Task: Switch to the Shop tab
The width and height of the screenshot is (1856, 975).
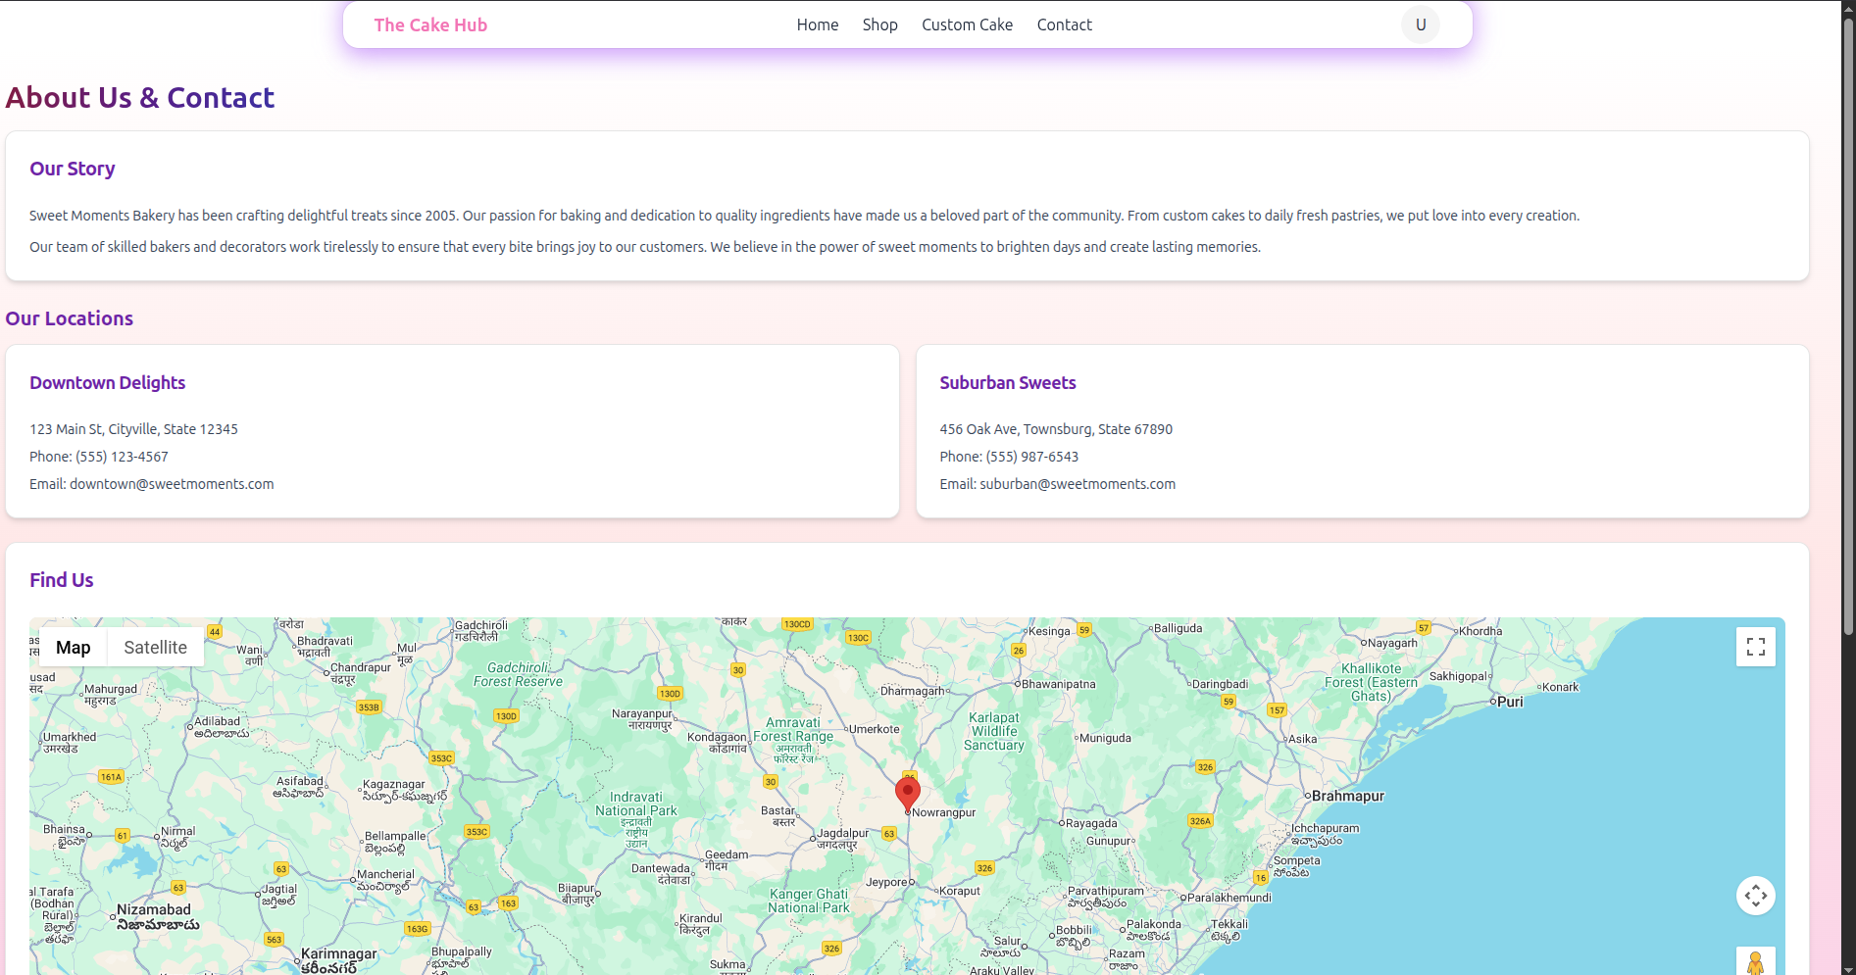Action: [x=879, y=24]
